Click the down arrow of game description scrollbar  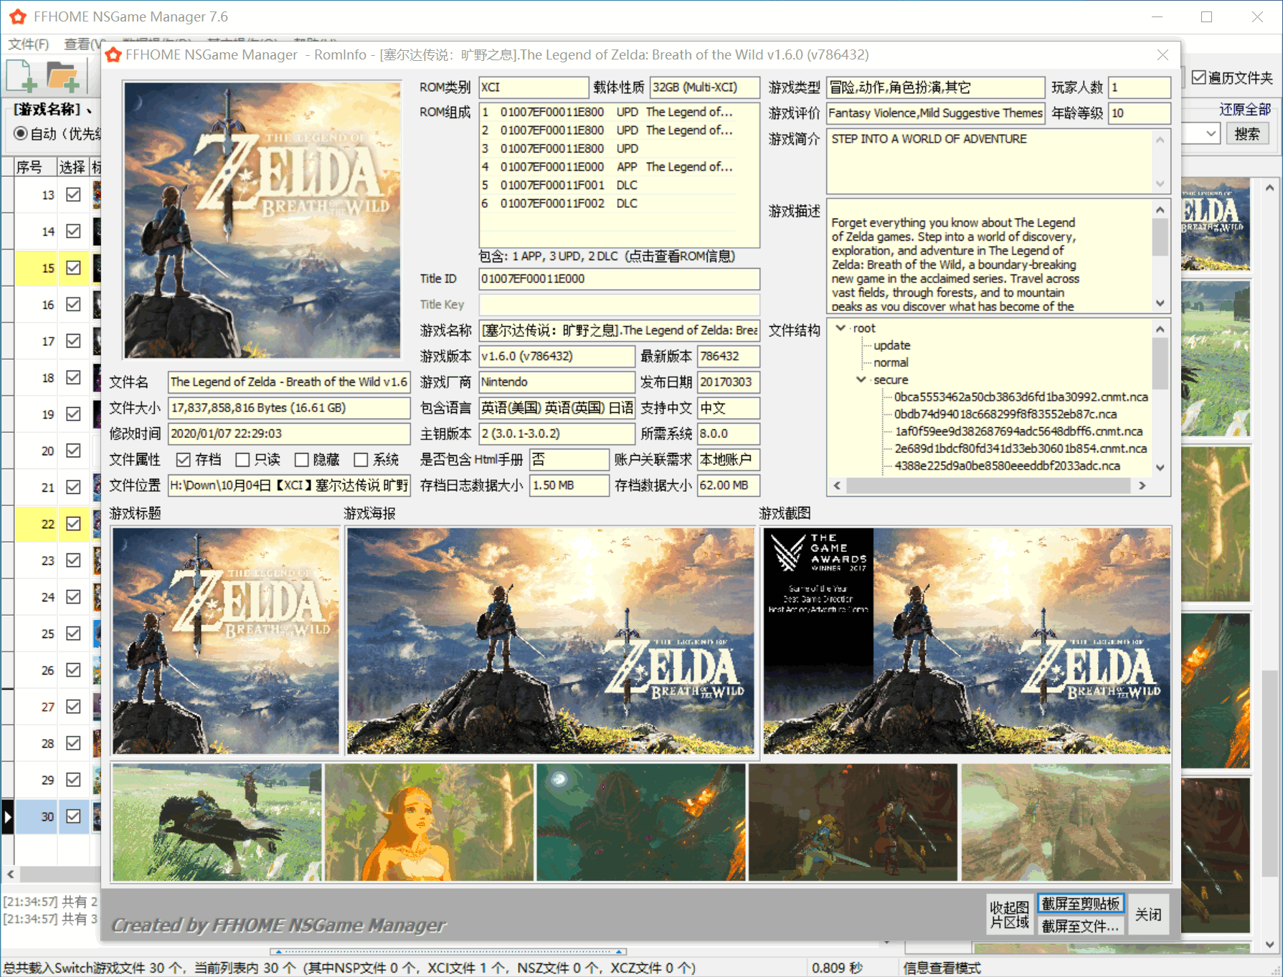(1160, 303)
